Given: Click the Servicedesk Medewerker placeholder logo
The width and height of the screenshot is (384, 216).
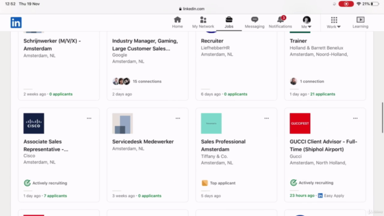Looking at the screenshot, I should (122, 124).
